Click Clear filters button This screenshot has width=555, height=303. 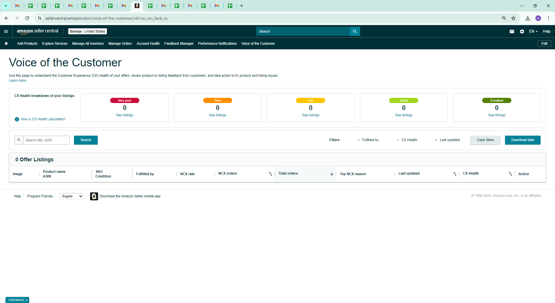(x=485, y=140)
